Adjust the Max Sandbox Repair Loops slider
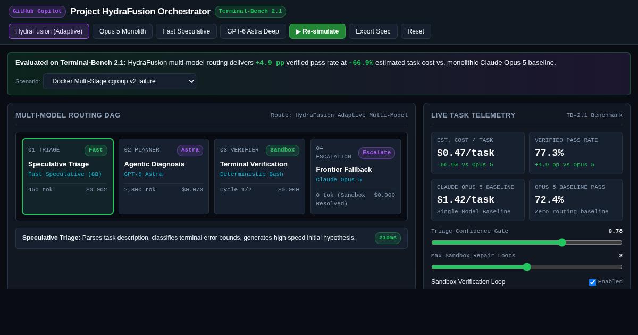This screenshot has width=638, height=335. pyautogui.click(x=526, y=267)
